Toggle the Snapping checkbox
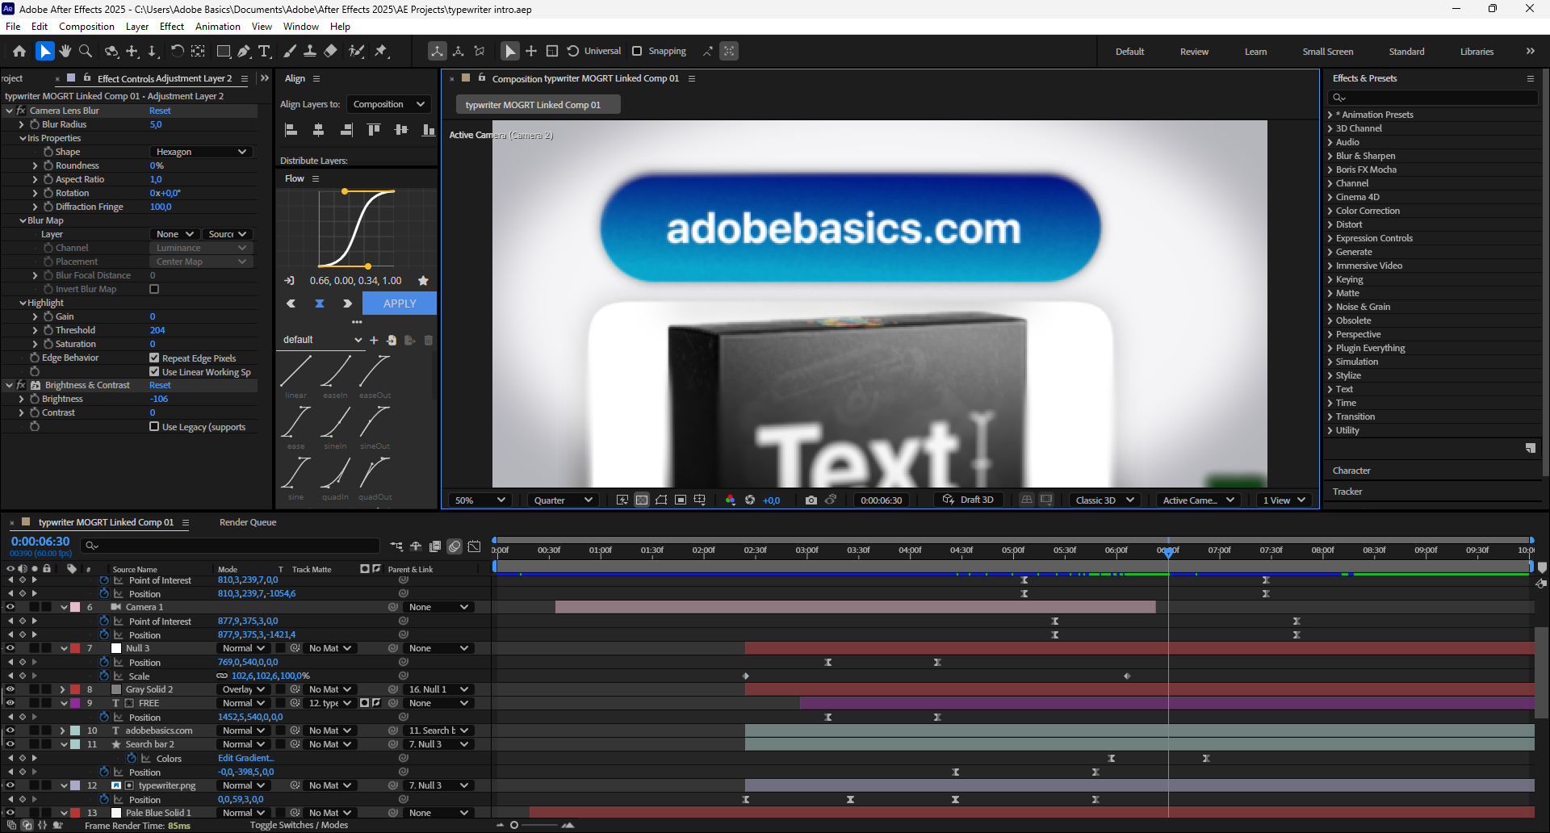Viewport: 1550px width, 833px height. pos(637,51)
